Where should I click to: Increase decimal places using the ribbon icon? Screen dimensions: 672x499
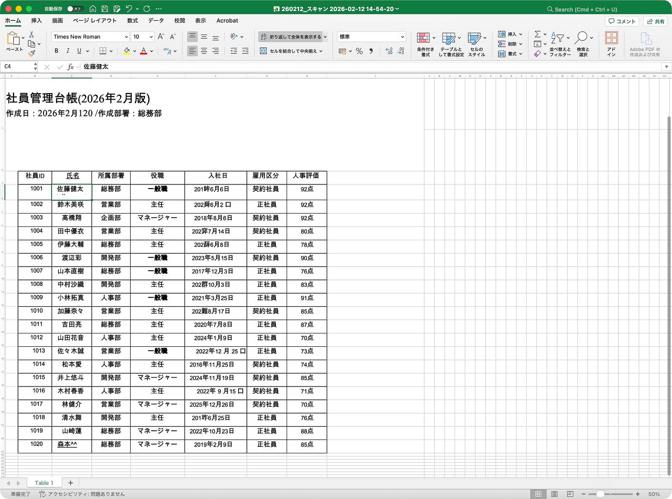click(x=388, y=51)
